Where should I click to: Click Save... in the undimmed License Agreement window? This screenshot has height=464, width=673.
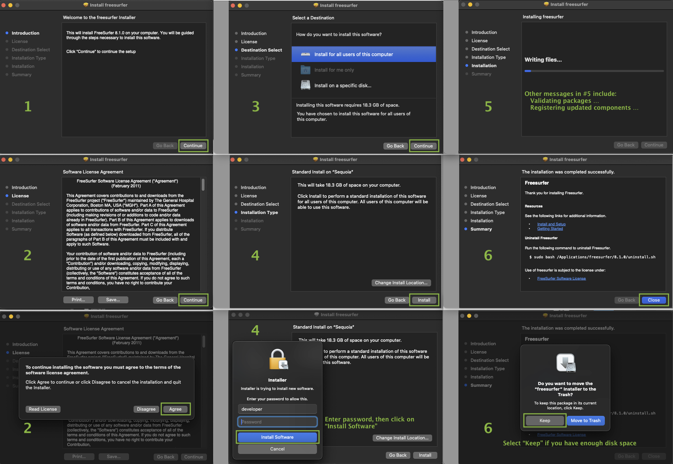click(113, 300)
